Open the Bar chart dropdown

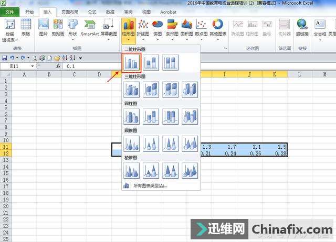(172, 30)
